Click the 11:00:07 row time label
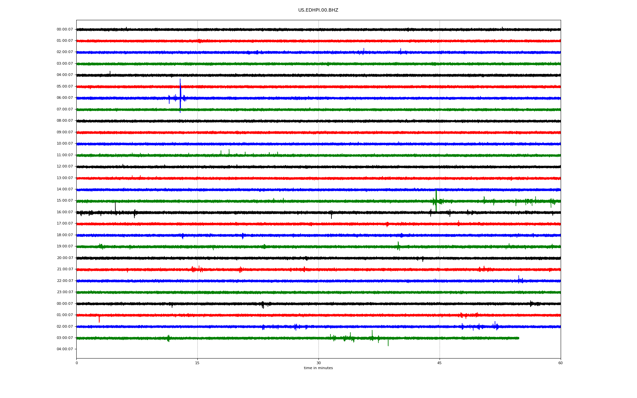 pos(65,155)
